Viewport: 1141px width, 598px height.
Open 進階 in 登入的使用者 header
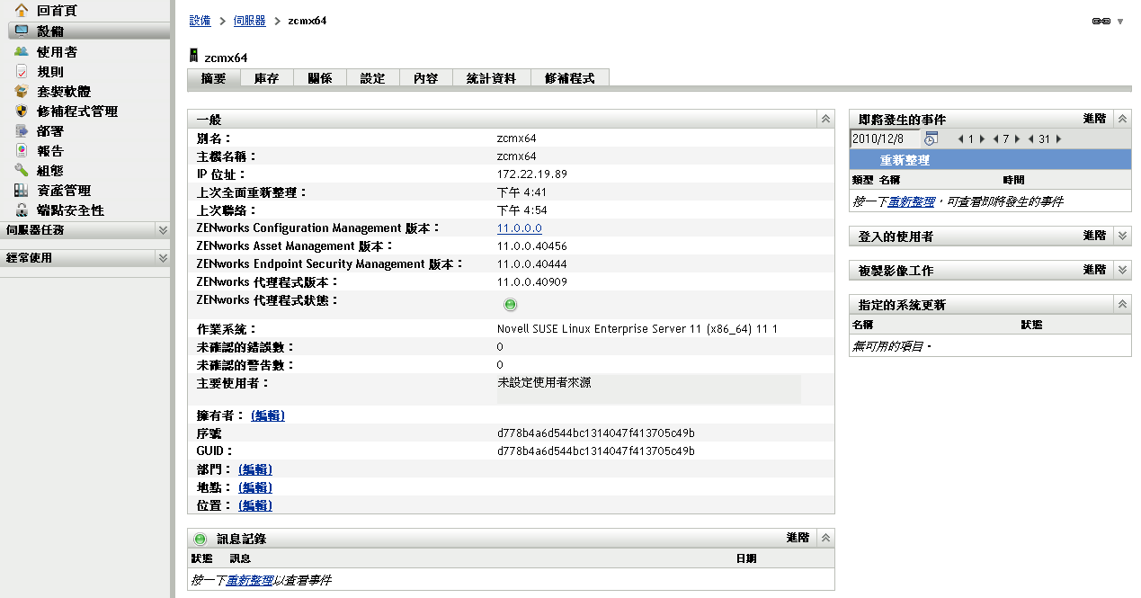(1094, 236)
